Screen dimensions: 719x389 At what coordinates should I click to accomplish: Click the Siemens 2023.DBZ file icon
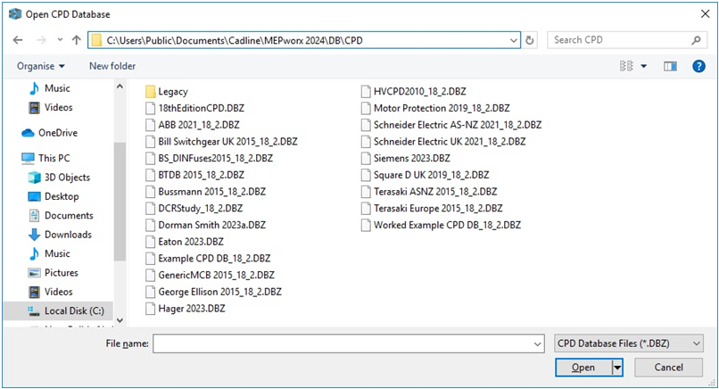[366, 158]
